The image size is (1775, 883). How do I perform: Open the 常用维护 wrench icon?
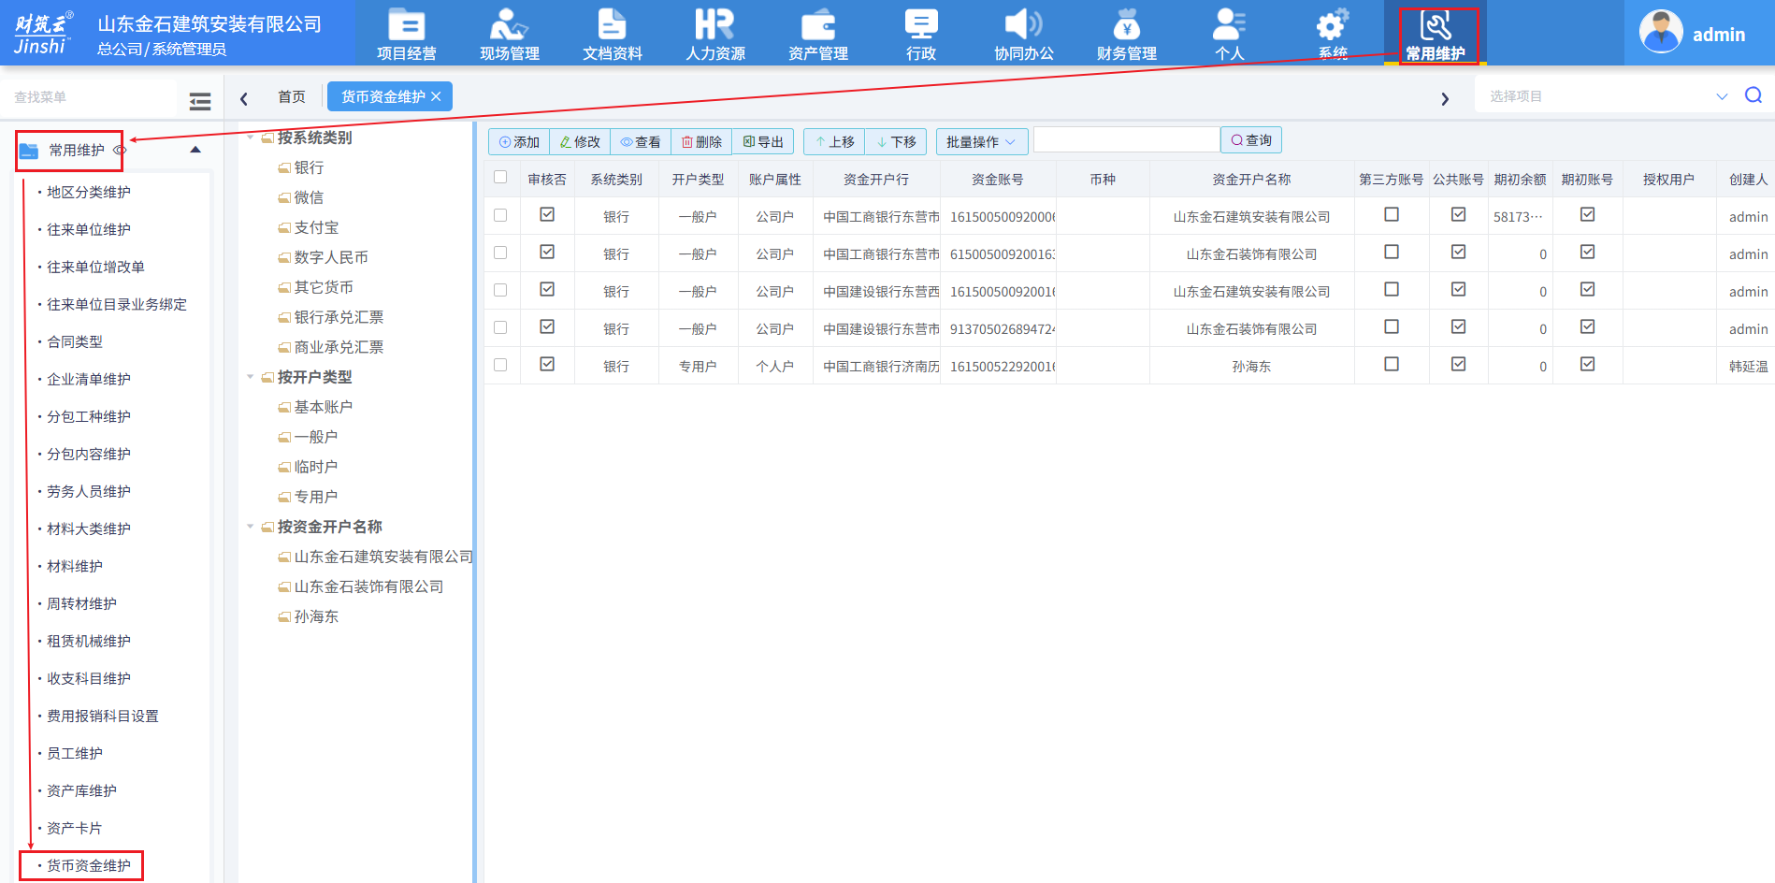point(1436,25)
